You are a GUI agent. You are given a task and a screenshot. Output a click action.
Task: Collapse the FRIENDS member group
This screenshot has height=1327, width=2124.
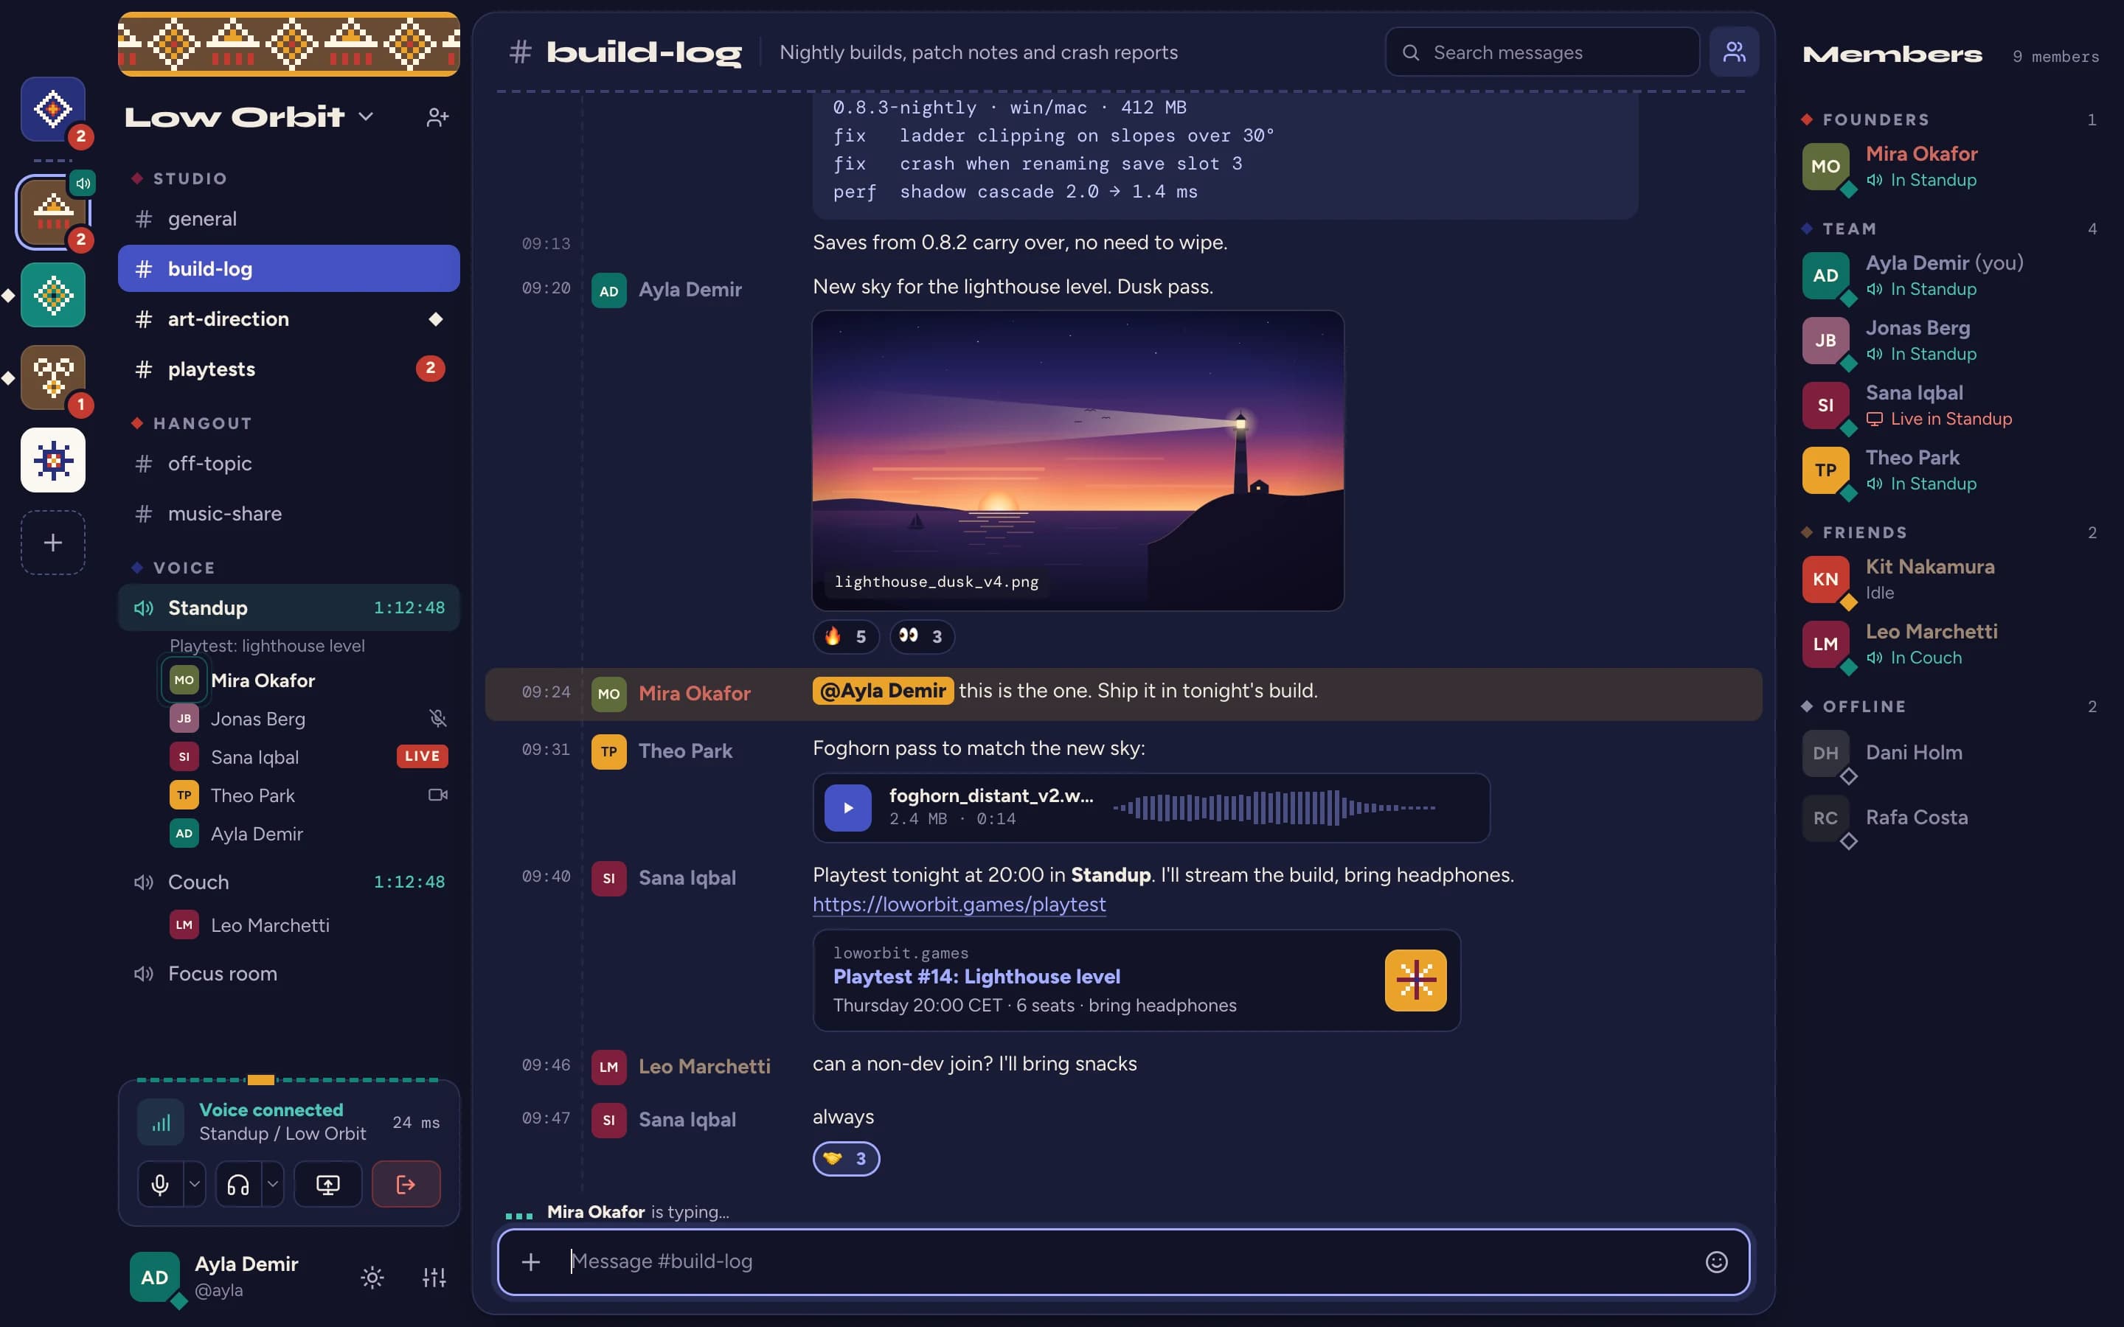[x=1853, y=533]
